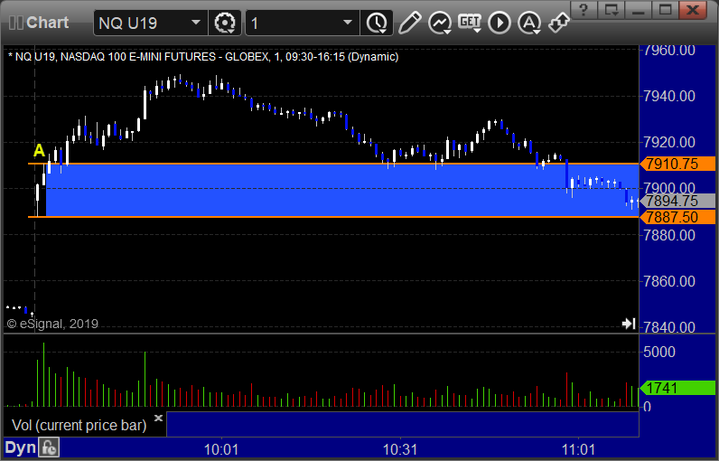719x461 pixels.
Task: Click the Vol (current price bar) label
Action: pos(79,425)
